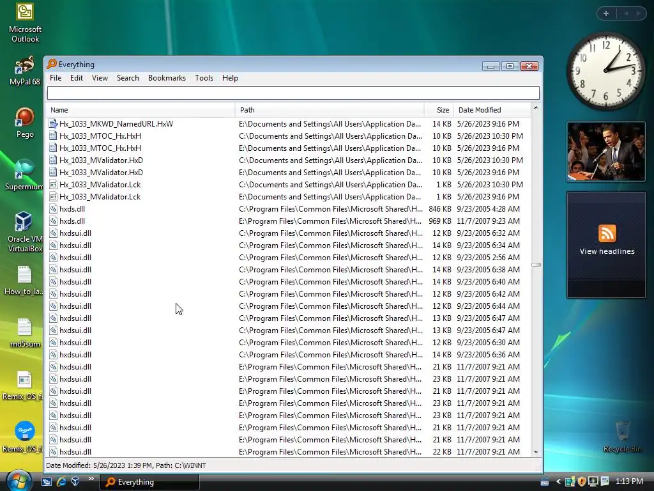654x491 pixels.
Task: Launch Internet Explorer from Quick Launch
Action: pos(61,481)
